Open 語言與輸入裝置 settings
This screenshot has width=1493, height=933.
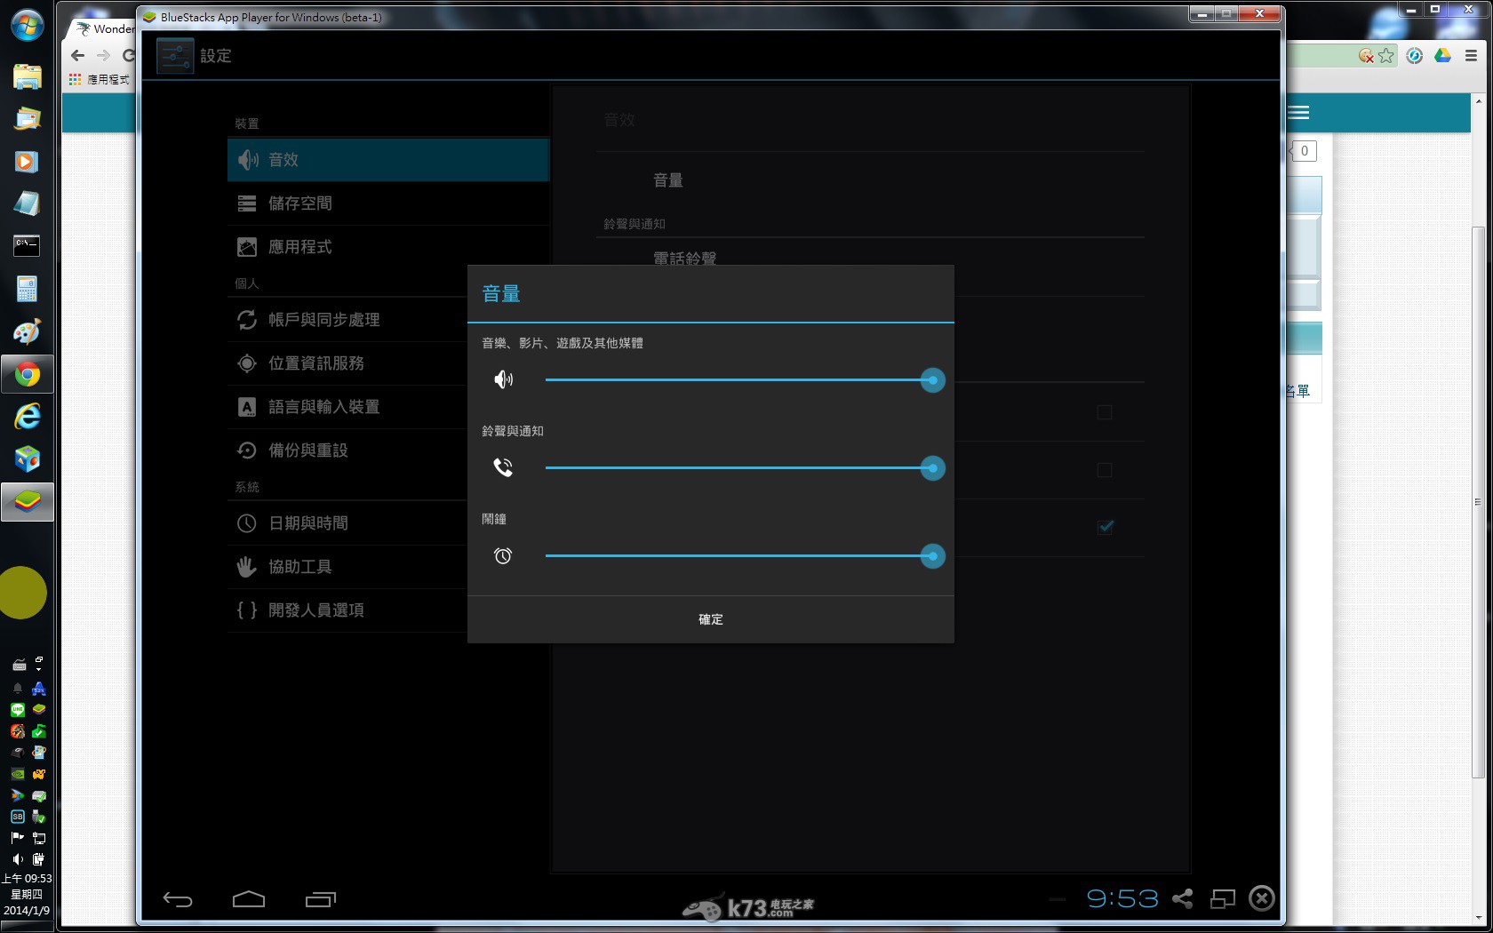347,407
